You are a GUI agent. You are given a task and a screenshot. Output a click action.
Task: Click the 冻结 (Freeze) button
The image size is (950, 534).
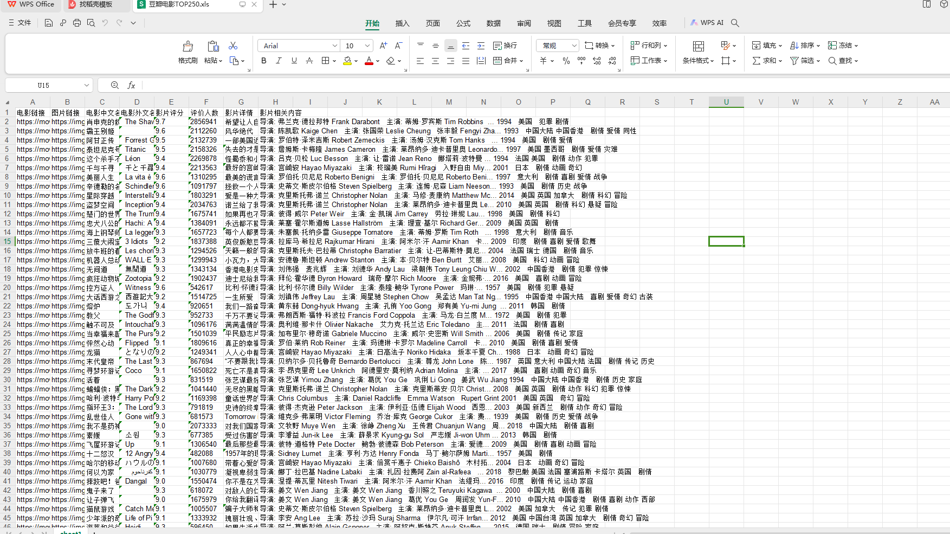[843, 46]
